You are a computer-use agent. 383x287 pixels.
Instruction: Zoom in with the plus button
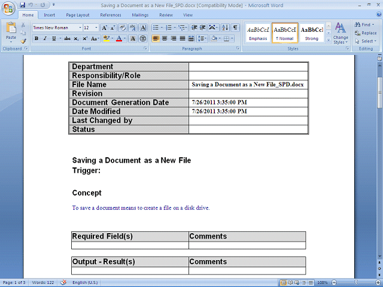[378, 283]
